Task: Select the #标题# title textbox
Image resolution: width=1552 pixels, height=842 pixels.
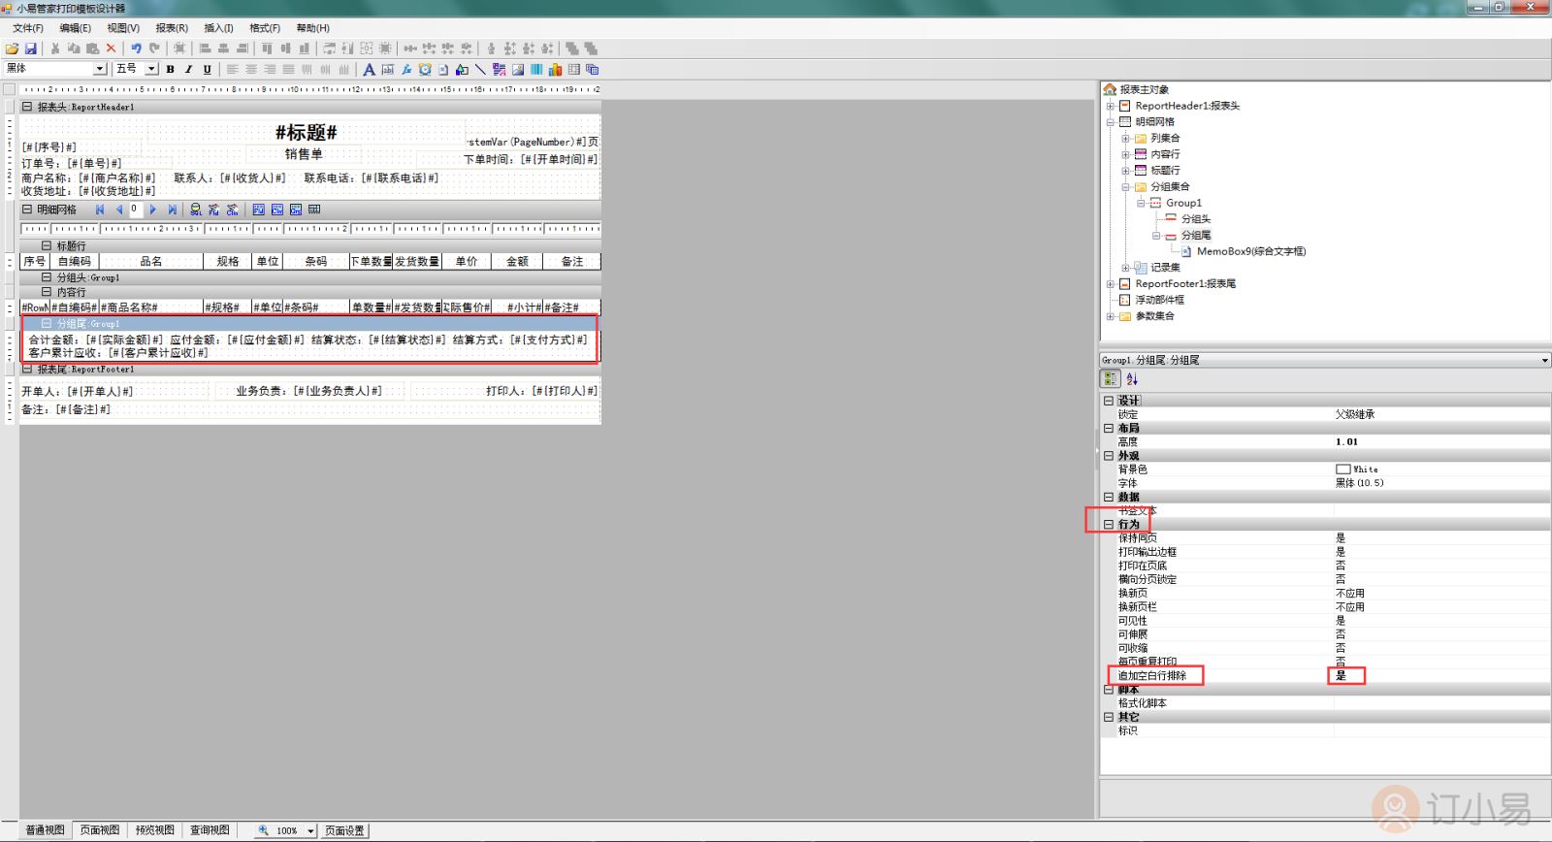Action: click(307, 132)
